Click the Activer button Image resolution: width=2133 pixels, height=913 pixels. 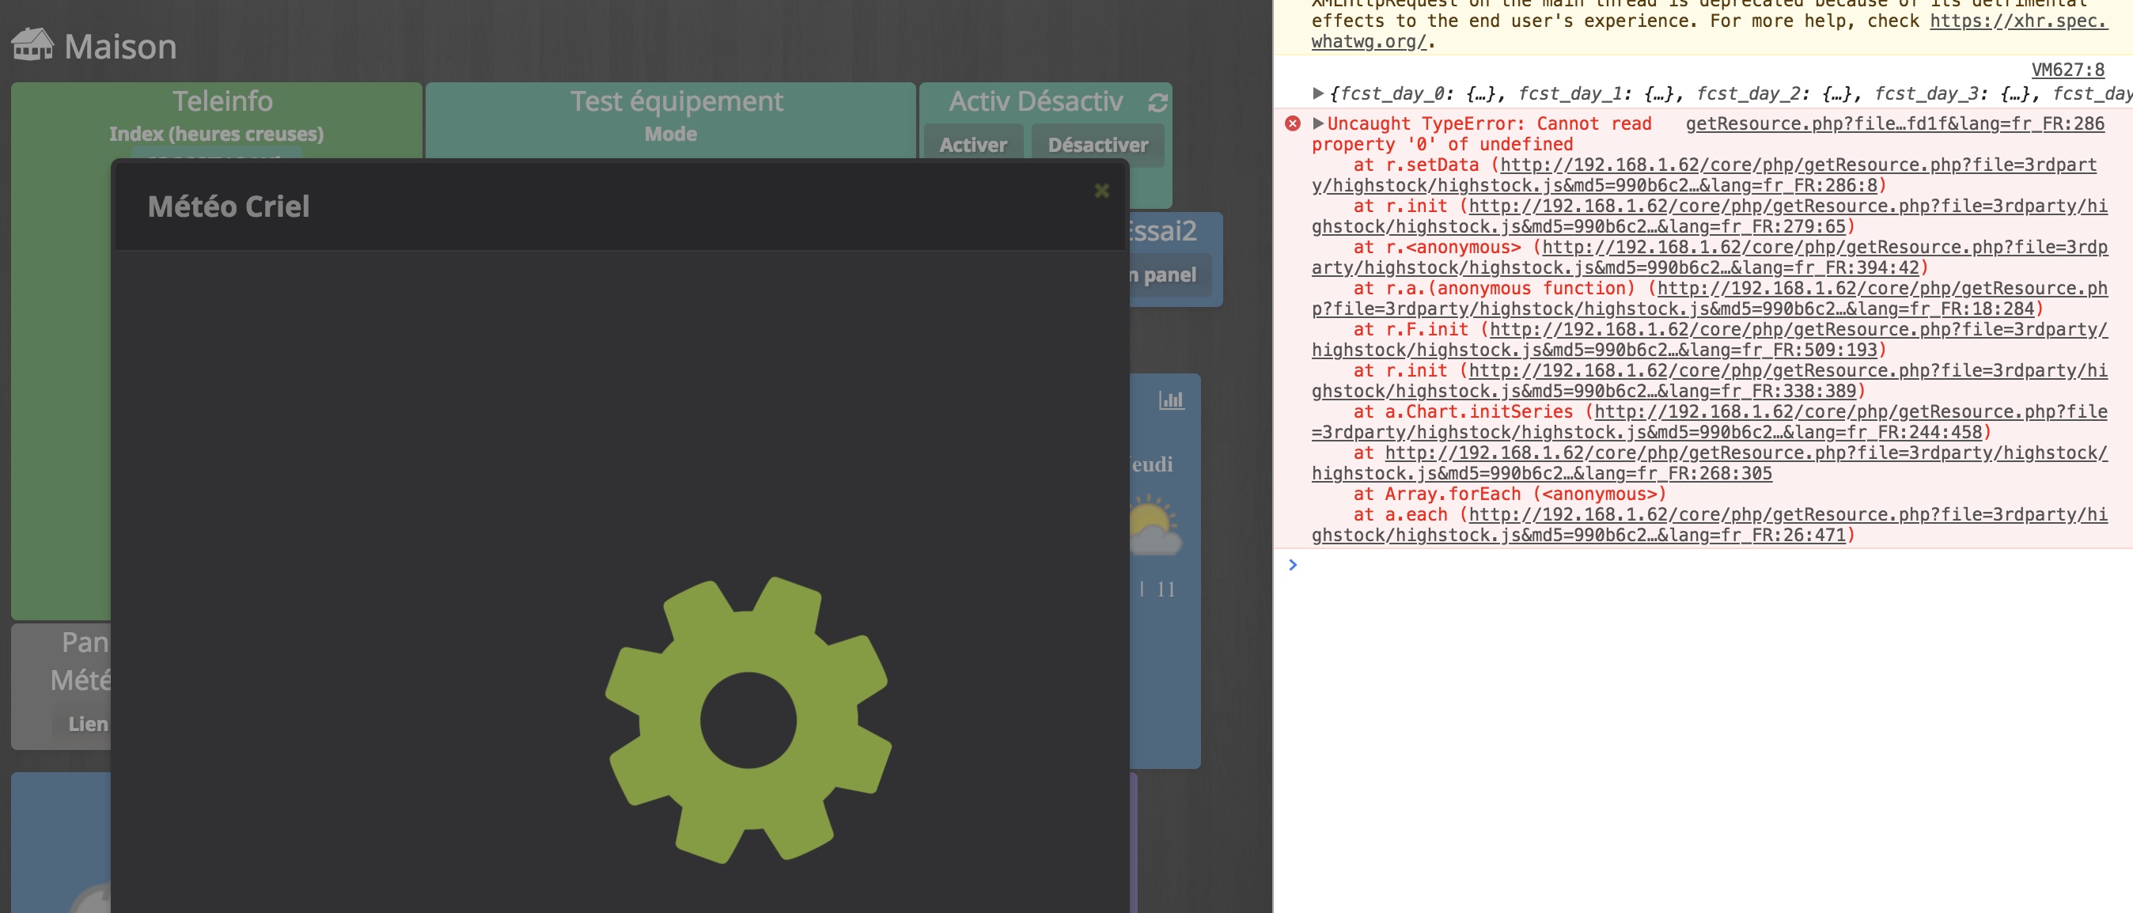pos(973,145)
